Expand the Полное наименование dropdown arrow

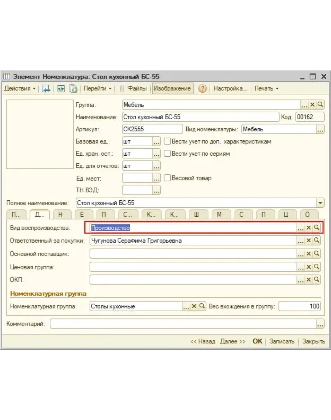click(320, 203)
